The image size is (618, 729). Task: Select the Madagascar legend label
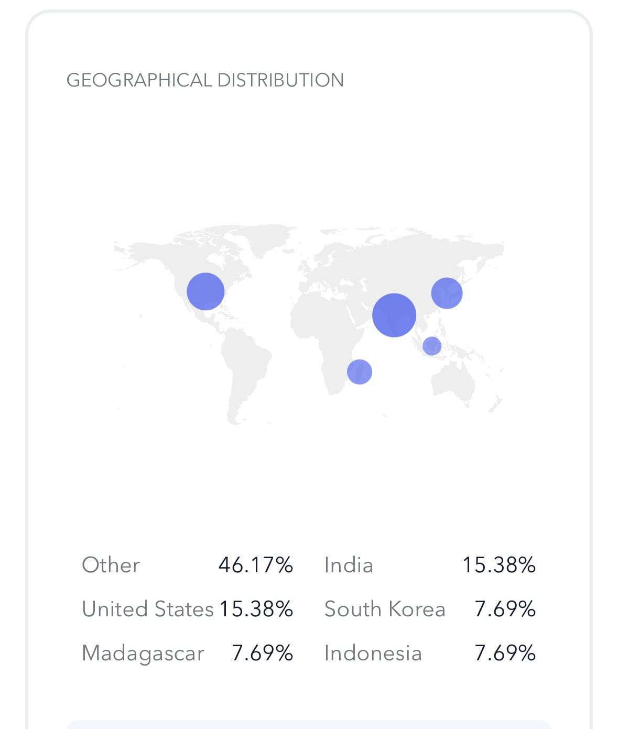[x=143, y=654]
